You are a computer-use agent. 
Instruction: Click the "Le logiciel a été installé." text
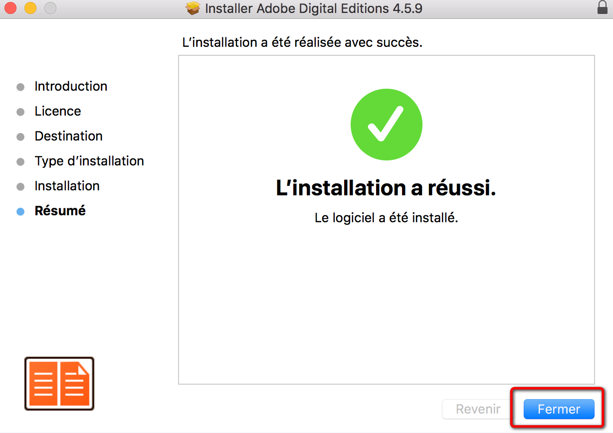tap(386, 218)
